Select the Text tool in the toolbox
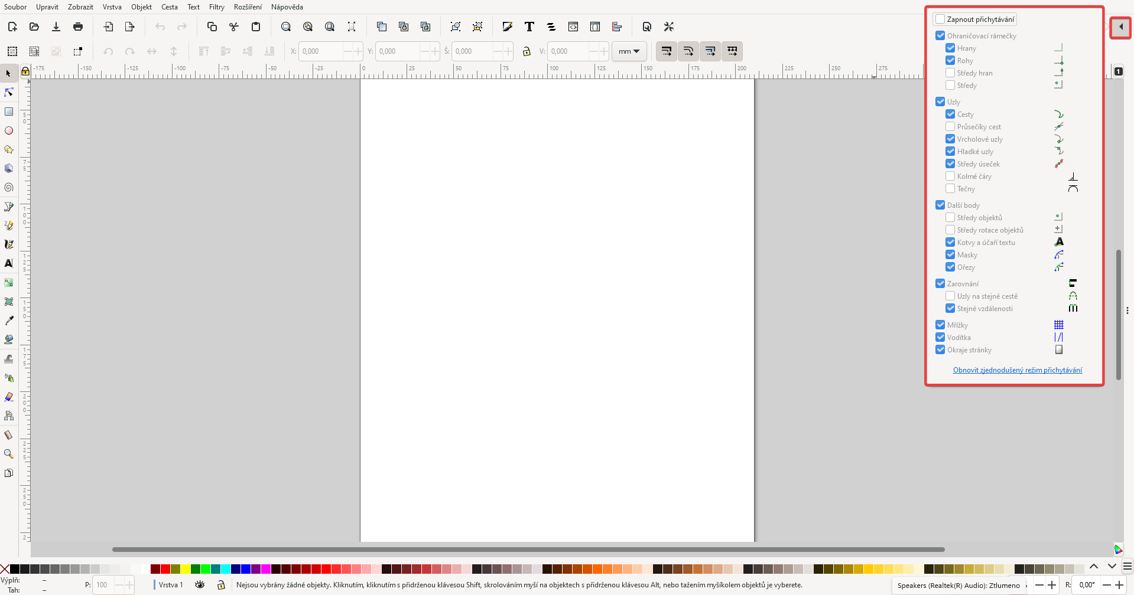This screenshot has height=595, width=1134. [9, 263]
